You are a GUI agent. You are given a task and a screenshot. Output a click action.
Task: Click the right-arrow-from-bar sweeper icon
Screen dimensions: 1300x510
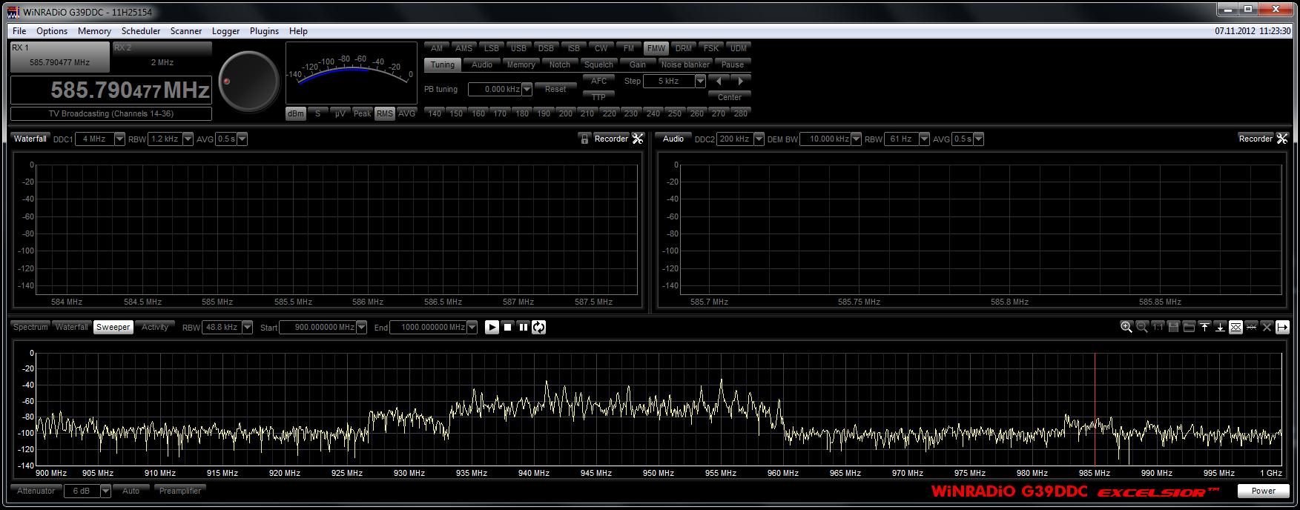click(x=1282, y=327)
